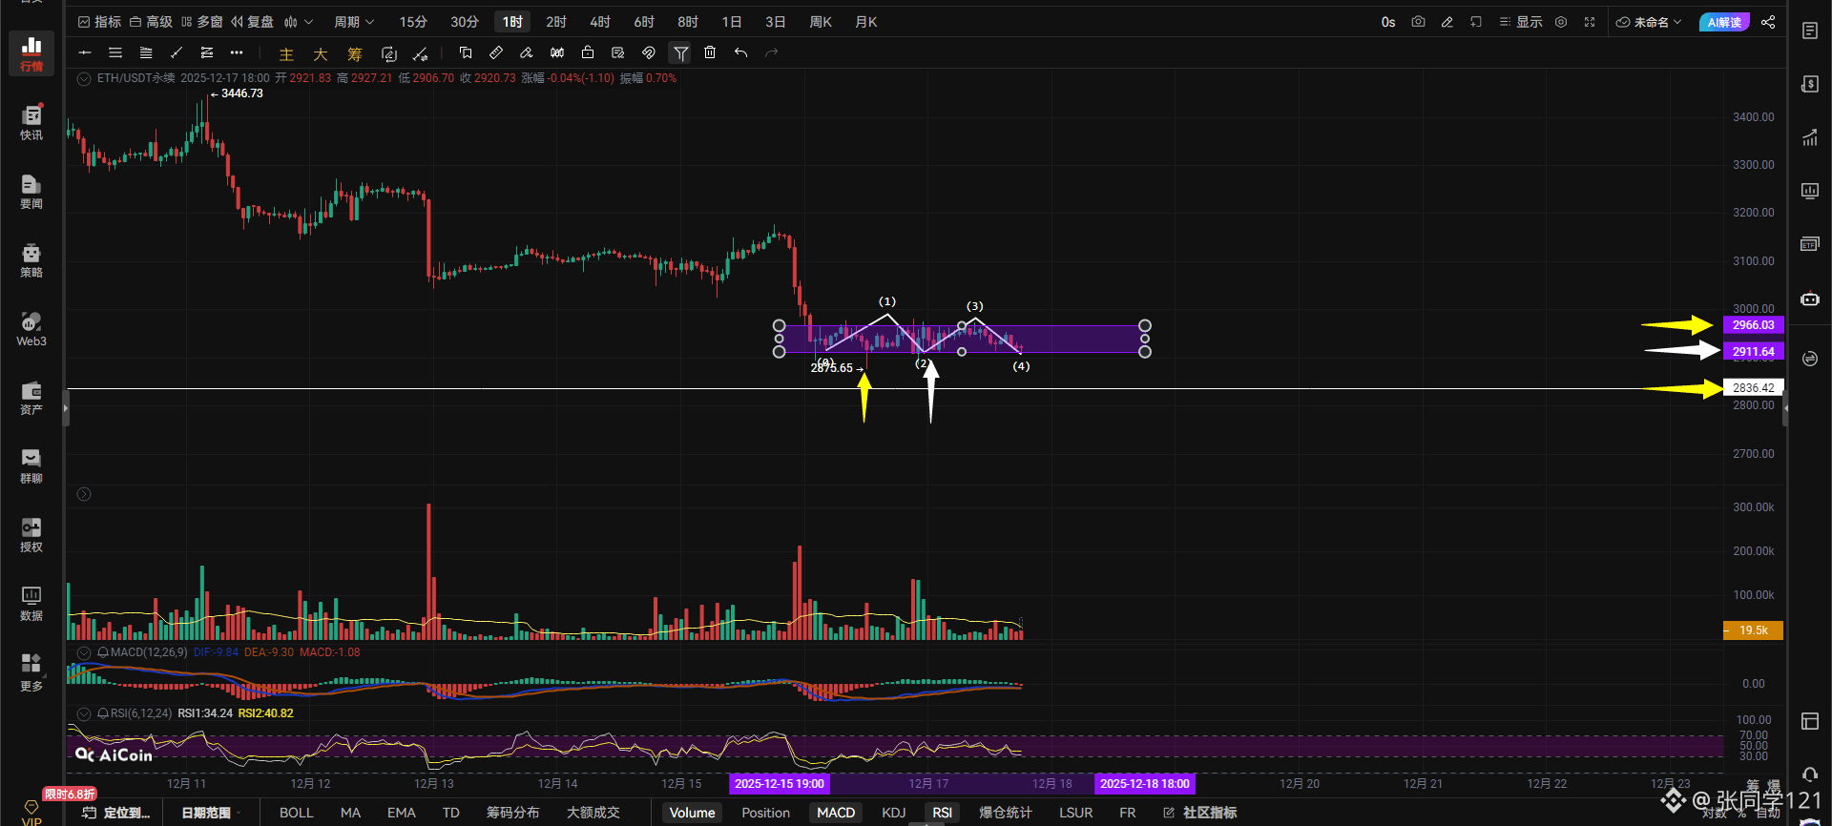Open the 周期 period dropdown
The image size is (1832, 826).
coord(354,21)
